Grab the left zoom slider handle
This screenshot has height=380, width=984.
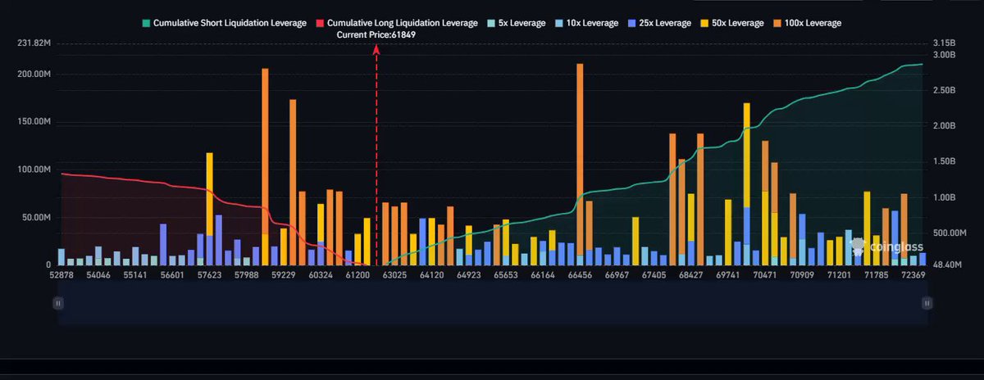[57, 302]
